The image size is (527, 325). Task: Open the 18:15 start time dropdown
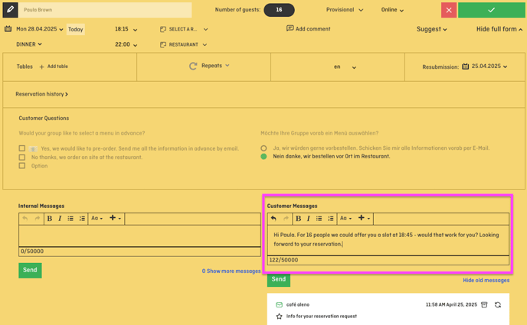126,29
